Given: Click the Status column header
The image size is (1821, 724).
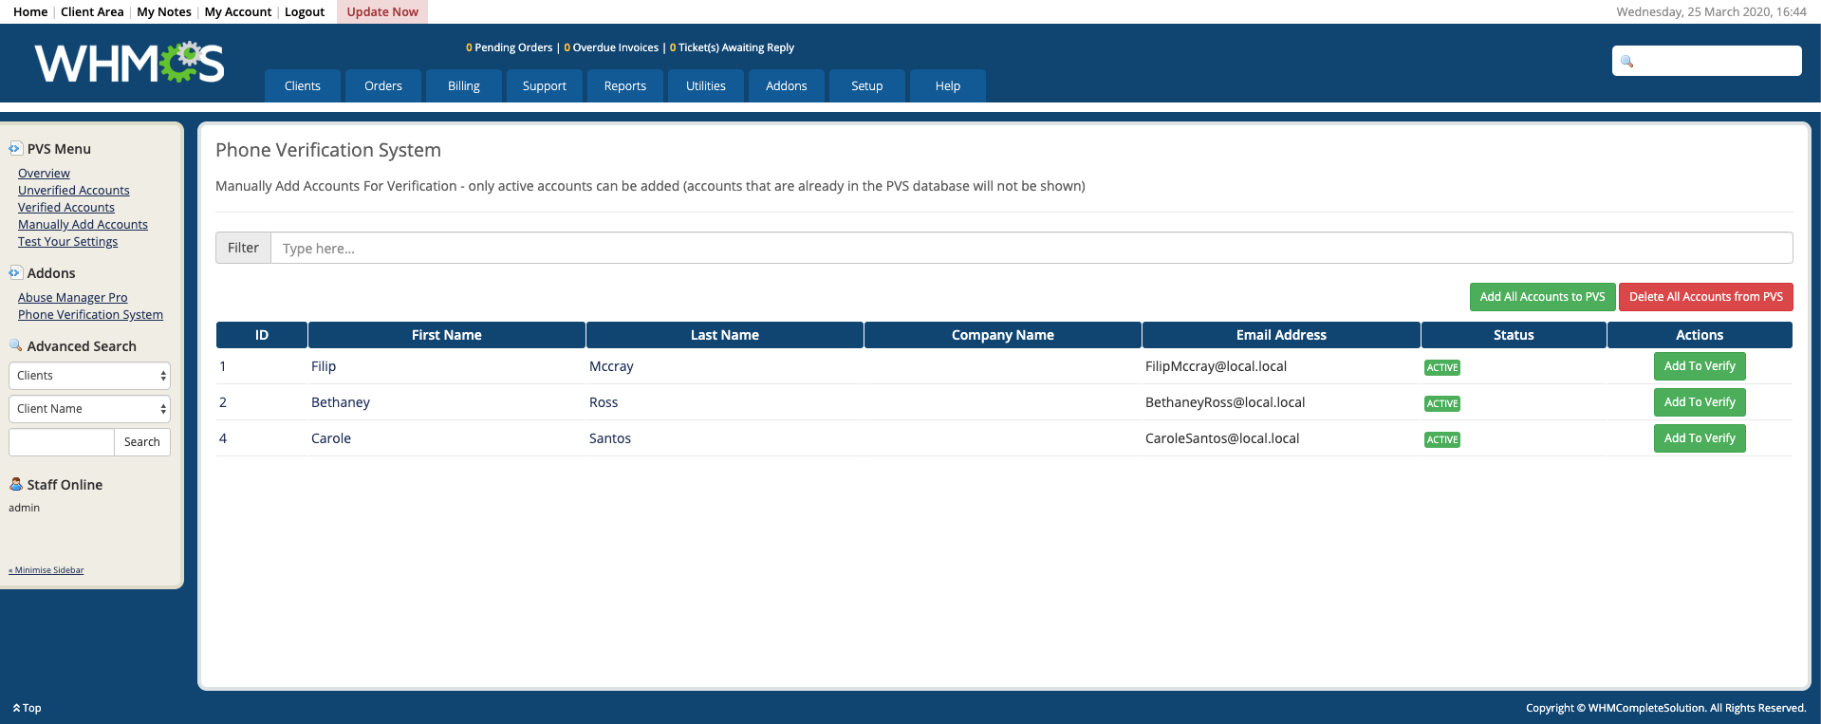Looking at the screenshot, I should click(1514, 335).
